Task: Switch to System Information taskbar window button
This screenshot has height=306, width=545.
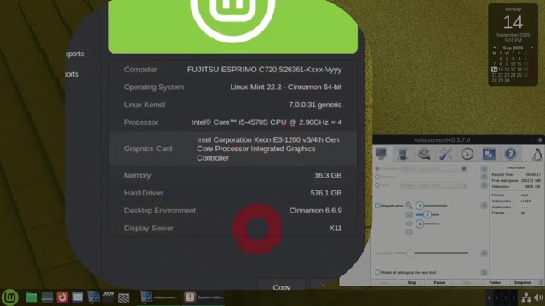Action: coord(204,297)
